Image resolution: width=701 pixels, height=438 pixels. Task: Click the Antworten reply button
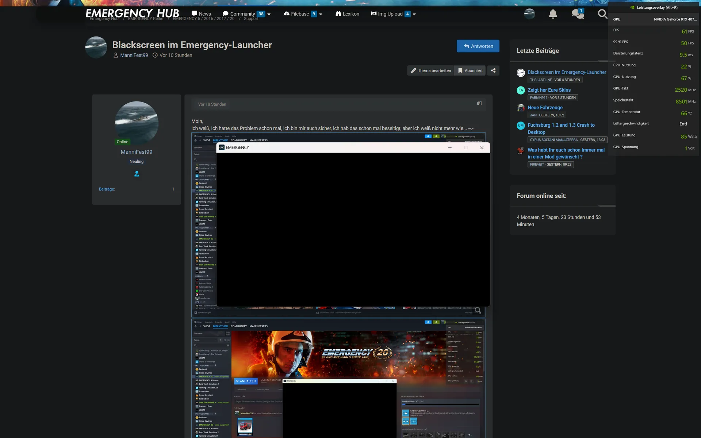[478, 46]
